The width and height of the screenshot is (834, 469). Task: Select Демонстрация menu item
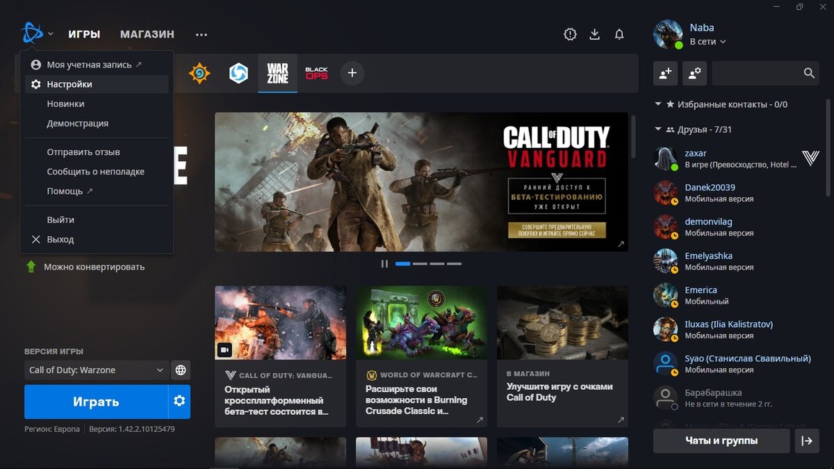(97, 123)
